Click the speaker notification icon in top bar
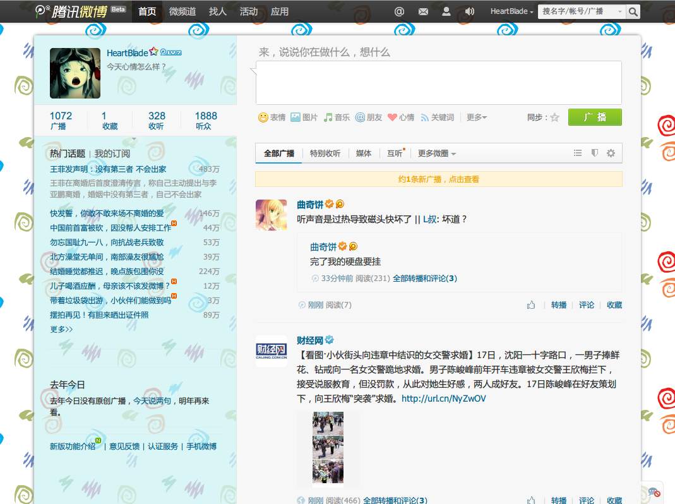The height and width of the screenshot is (504, 675). pos(468,11)
